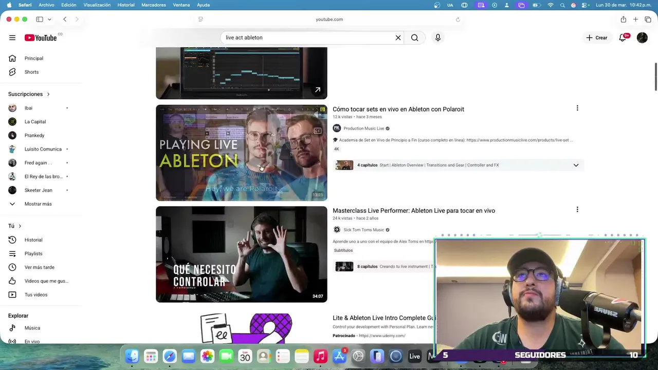Play the Playing Live Ableton thumbnail

[x=242, y=153]
